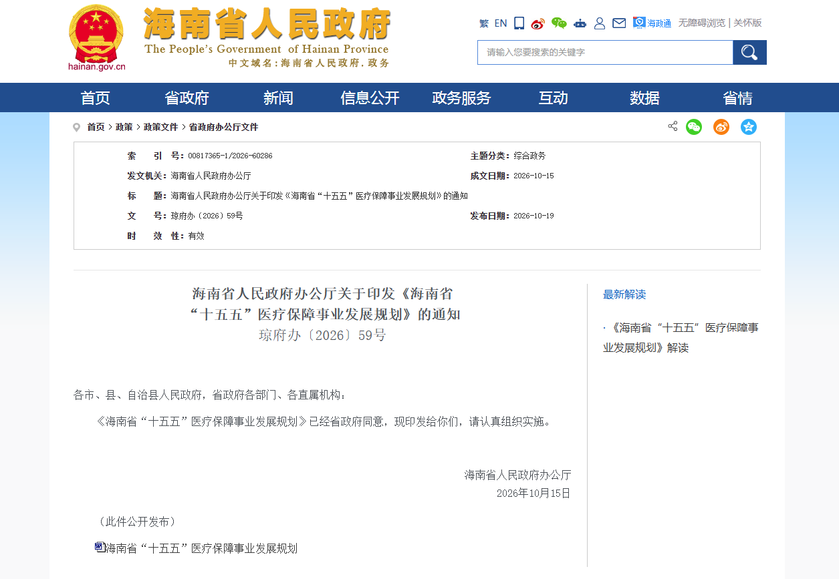Go to 政策 in the breadcrumb
Viewport: 839px width, 579px height.
point(124,127)
